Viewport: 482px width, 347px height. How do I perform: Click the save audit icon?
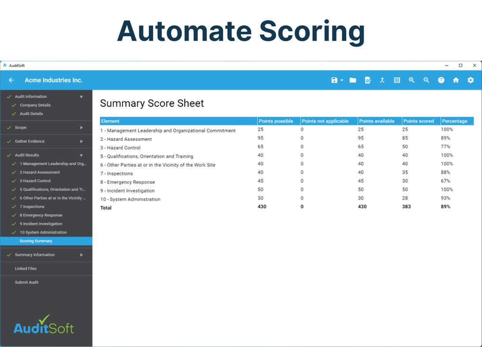click(x=334, y=80)
